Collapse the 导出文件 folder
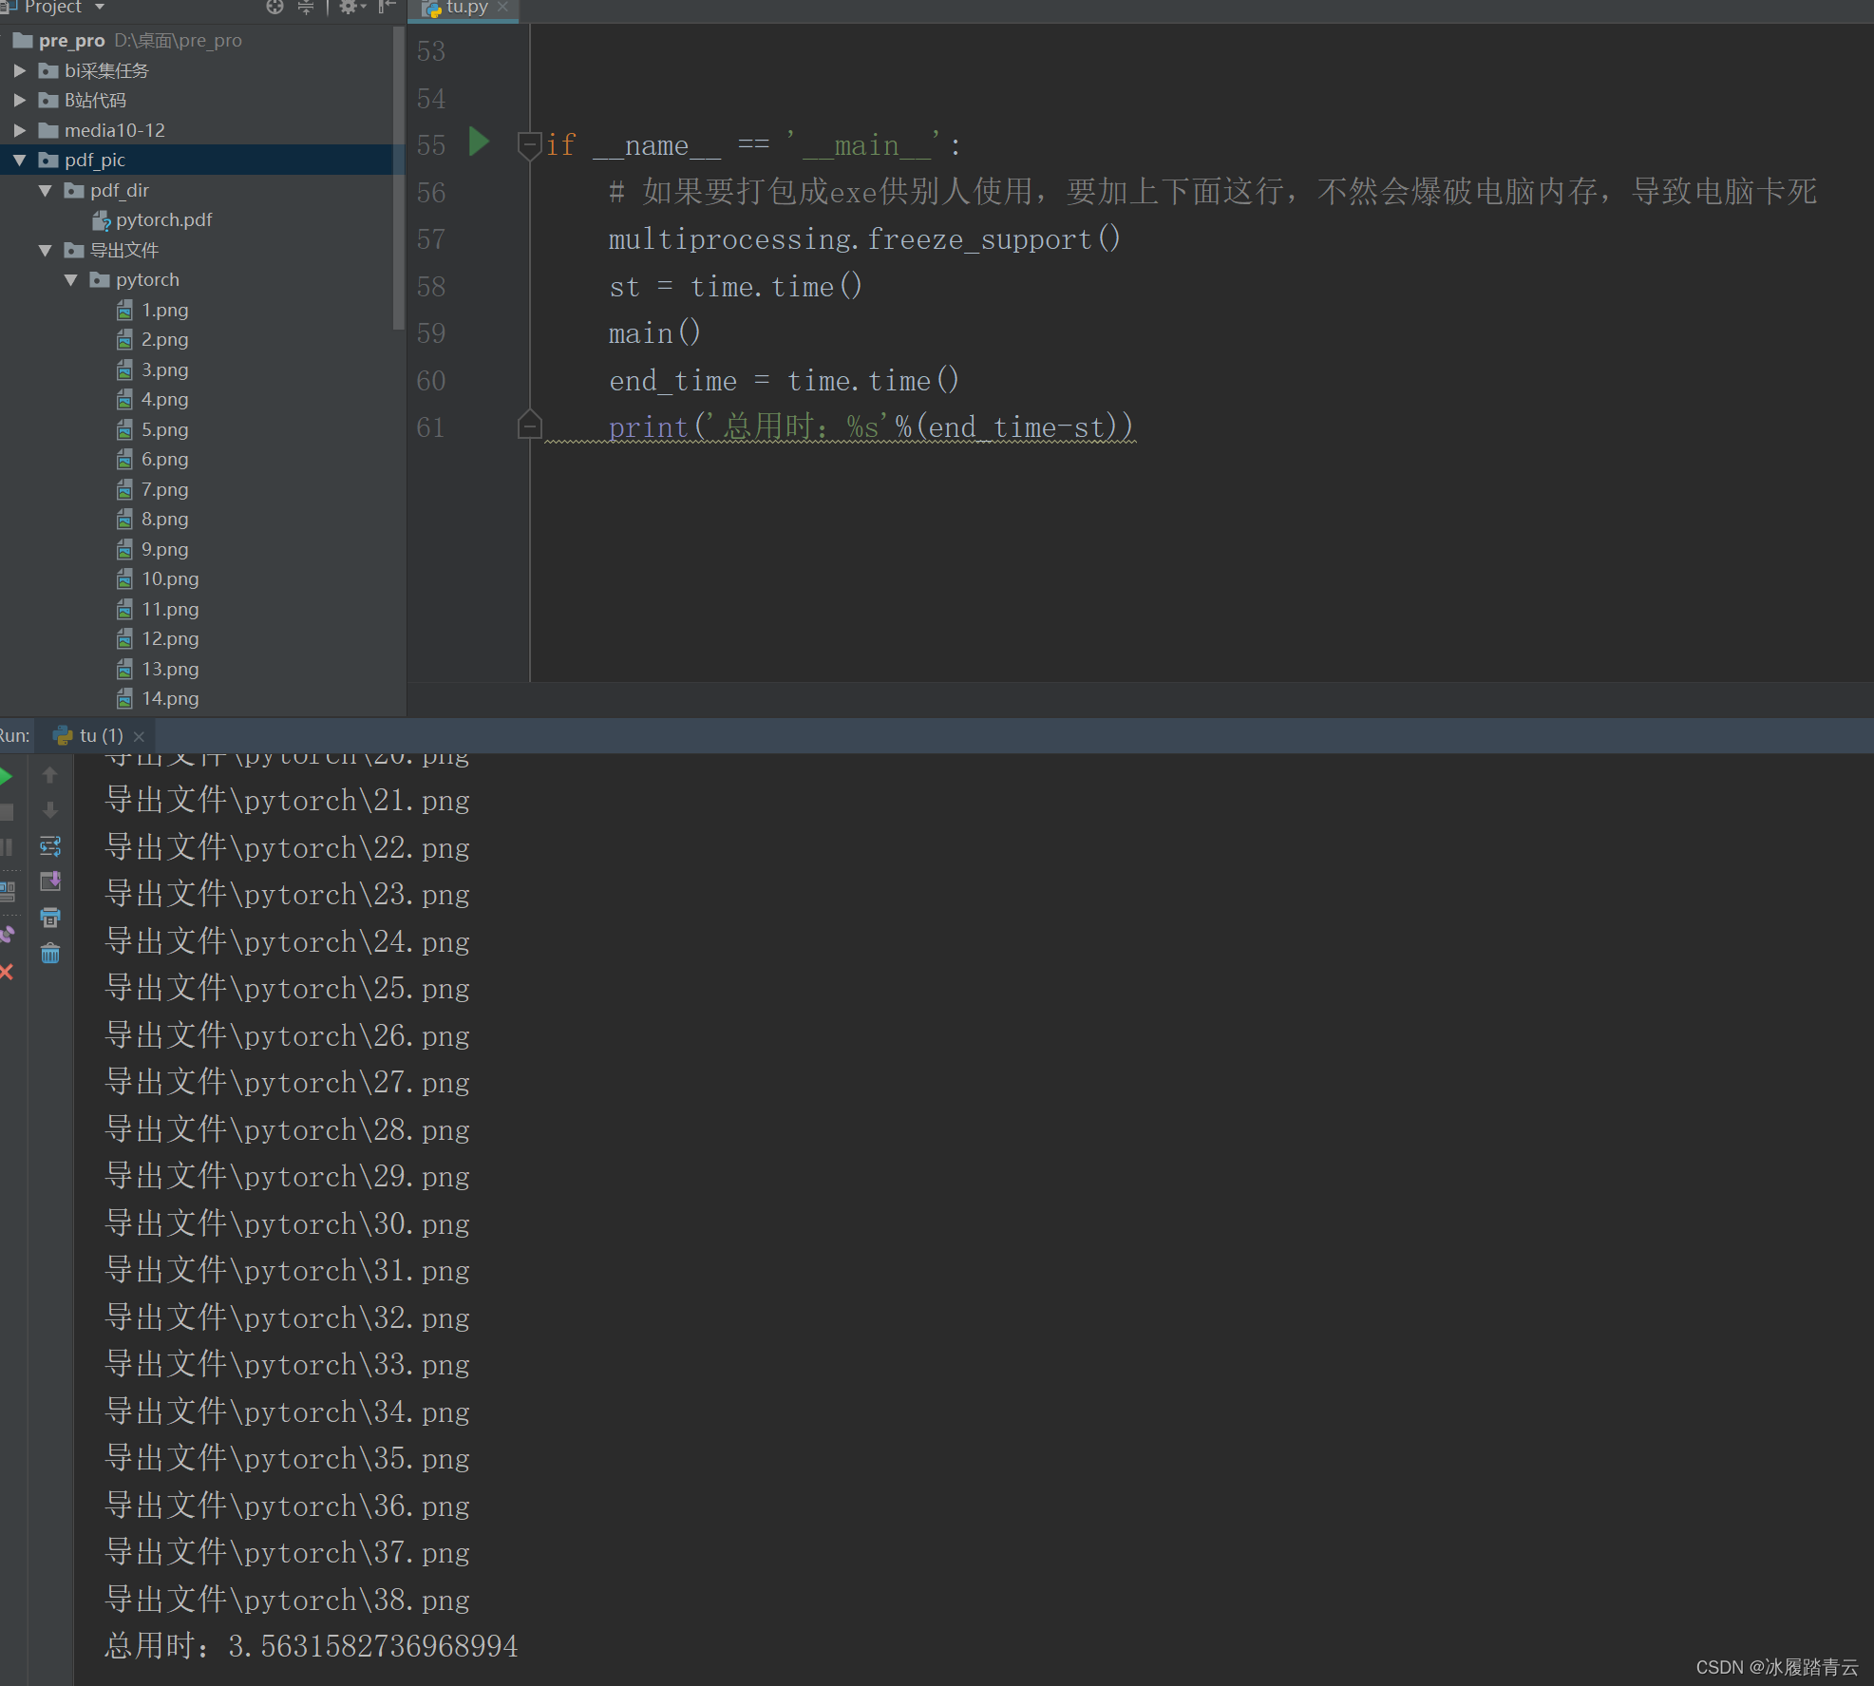The width and height of the screenshot is (1874, 1686). point(45,250)
